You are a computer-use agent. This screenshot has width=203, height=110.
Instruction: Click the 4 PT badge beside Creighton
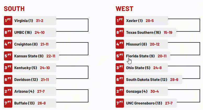(8, 44)
